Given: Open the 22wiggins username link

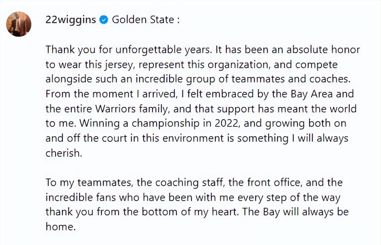Looking at the screenshot, I should [71, 20].
